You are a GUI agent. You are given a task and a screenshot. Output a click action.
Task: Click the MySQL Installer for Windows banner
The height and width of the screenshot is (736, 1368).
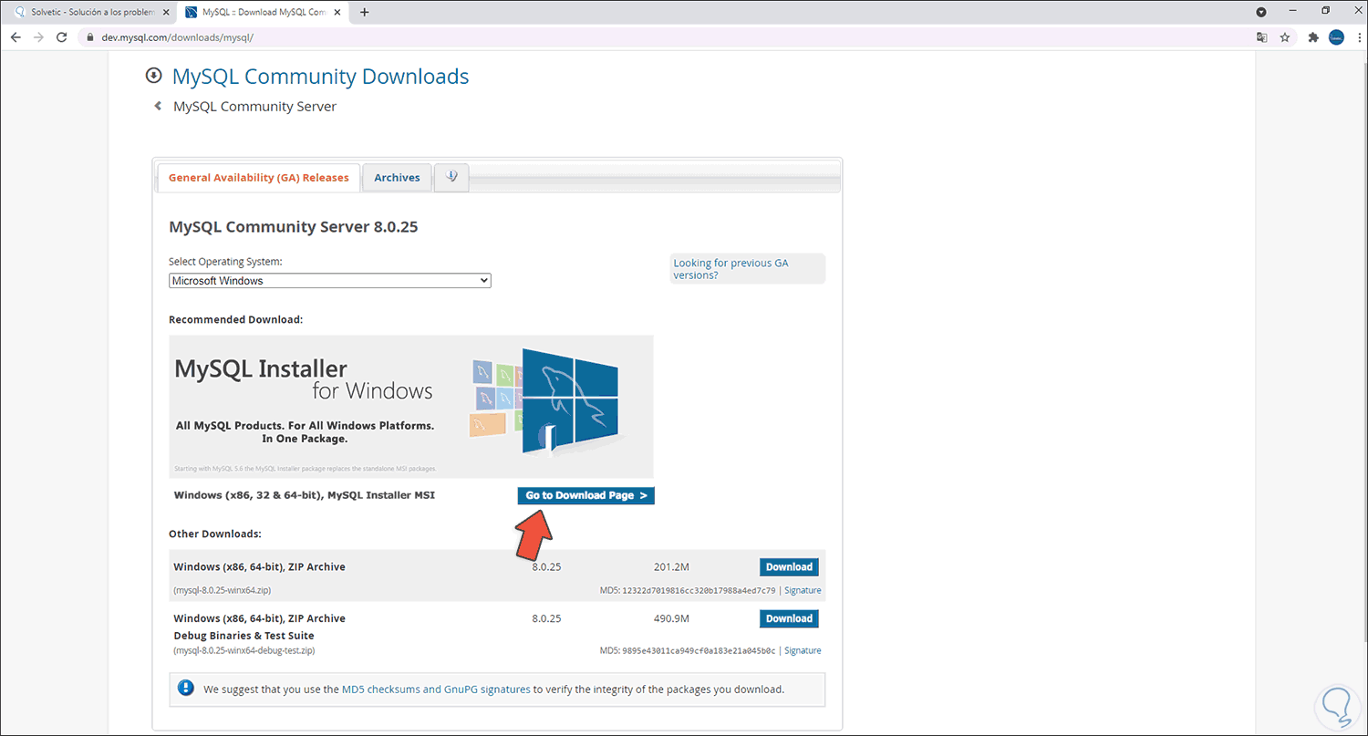(x=411, y=406)
